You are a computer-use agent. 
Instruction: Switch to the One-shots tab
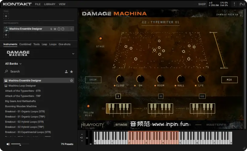(64, 44)
